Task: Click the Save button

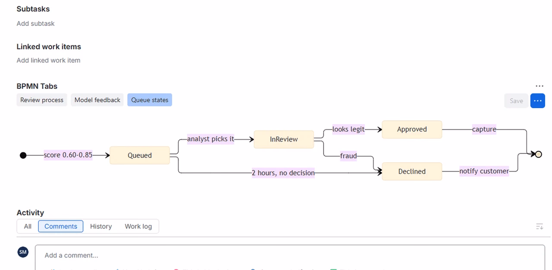Action: (516, 100)
